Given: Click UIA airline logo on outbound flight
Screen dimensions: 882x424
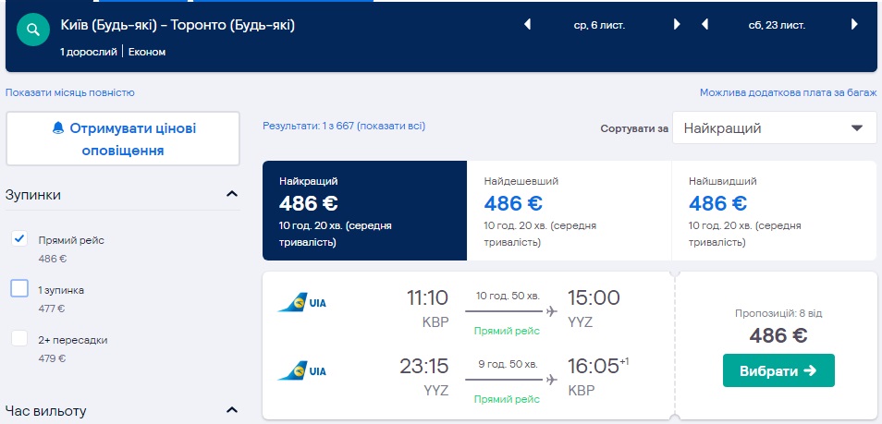Looking at the screenshot, I should click(302, 302).
